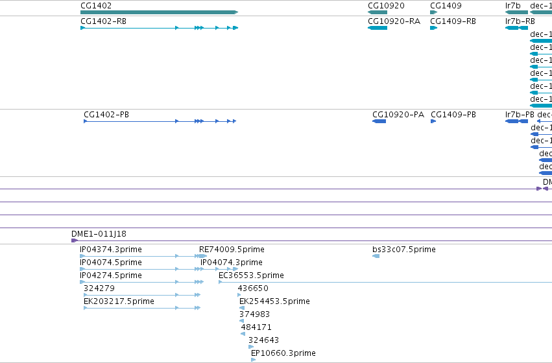The image size is (552, 363).
Task: Open the Ir7b-RB transcript label
Action: tap(520, 21)
